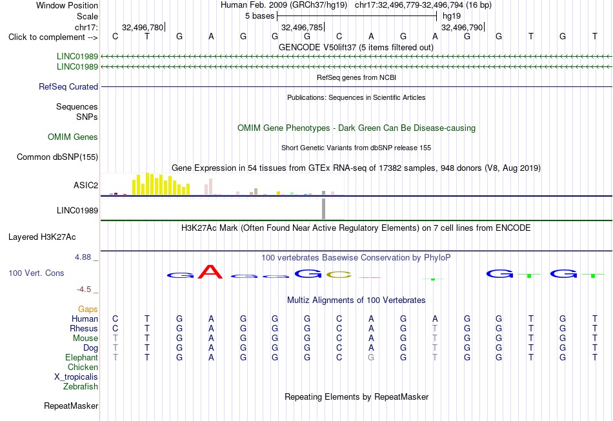The image size is (613, 421).
Task: Click the "RefSeq Curated" track label
Action: click(68, 86)
